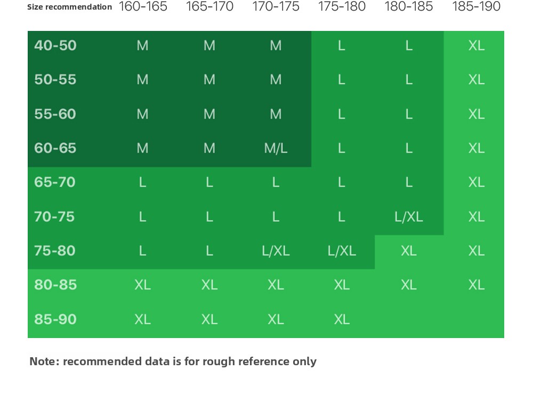Select the 75-80 weight row label
The height and width of the screenshot is (394, 533).
[x=55, y=251]
